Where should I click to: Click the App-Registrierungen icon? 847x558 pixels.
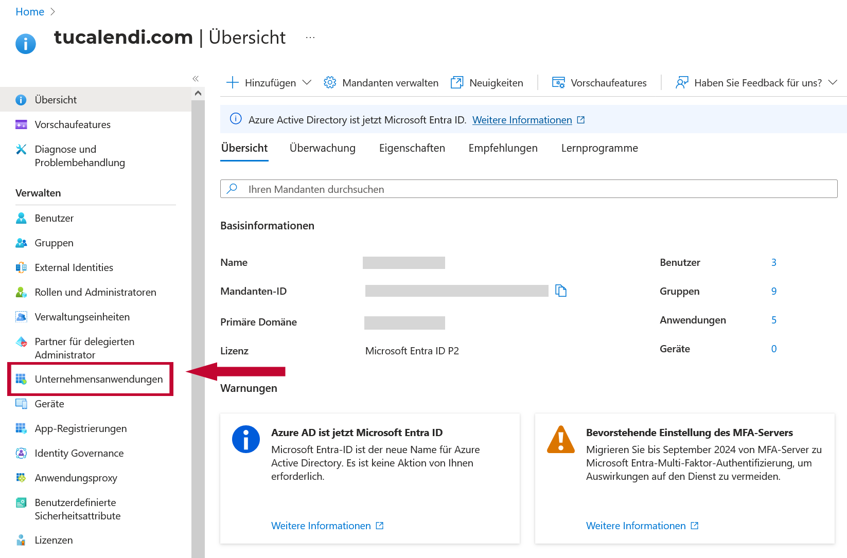point(21,428)
